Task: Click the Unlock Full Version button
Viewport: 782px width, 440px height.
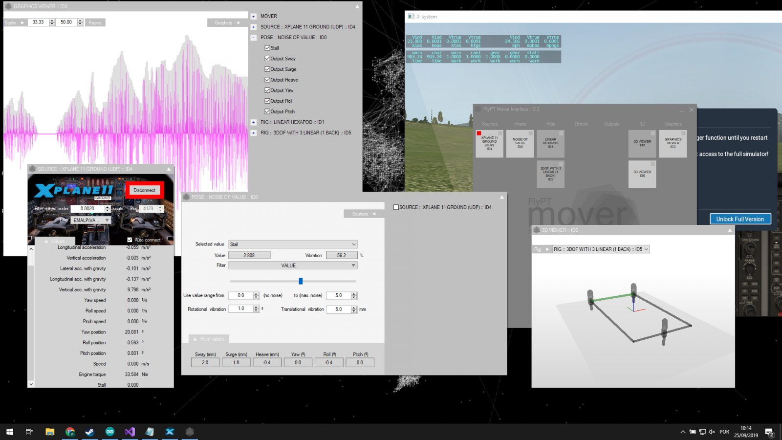Action: pyautogui.click(x=740, y=219)
